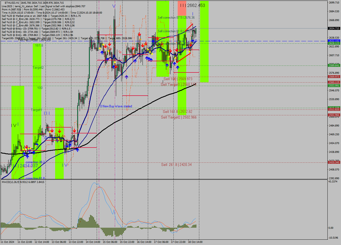Click the '17 Oct 06:00' time axis label
This screenshot has width=341, height=245.
coord(161,242)
